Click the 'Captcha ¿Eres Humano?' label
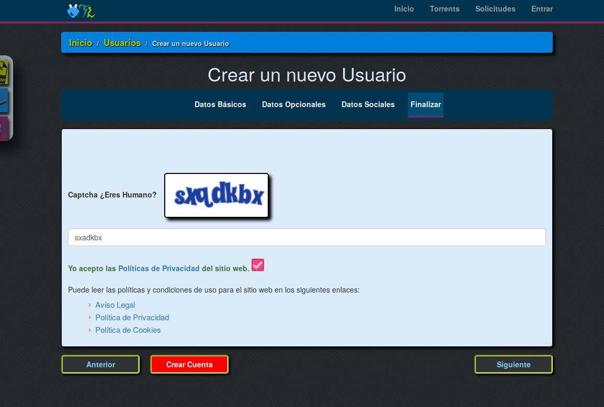The height and width of the screenshot is (407, 604). [x=112, y=195]
